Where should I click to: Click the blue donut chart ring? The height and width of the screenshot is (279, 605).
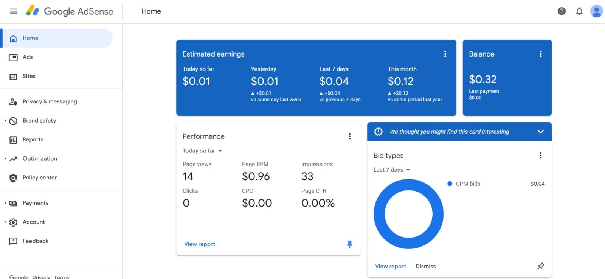click(379, 214)
